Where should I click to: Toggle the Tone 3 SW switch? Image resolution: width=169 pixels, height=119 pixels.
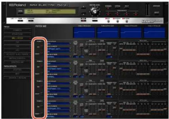42,87
